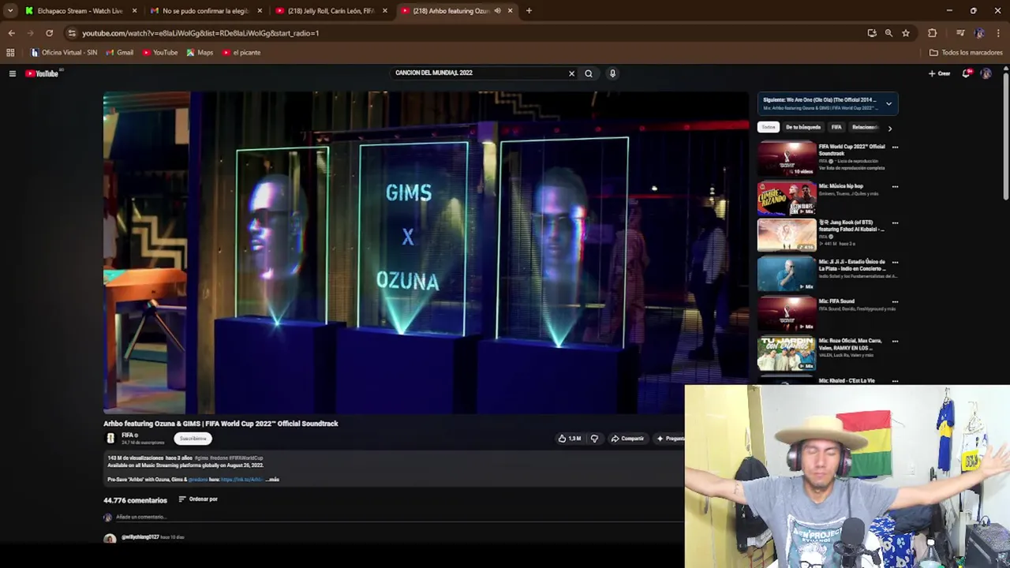The image size is (1010, 568).
Task: Open Oficina Virtual - SIN bookmark
Action: click(x=64, y=53)
